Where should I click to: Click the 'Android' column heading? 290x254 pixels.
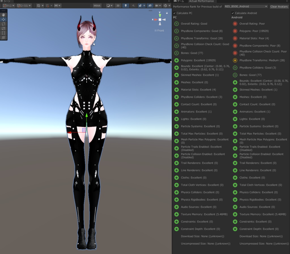(237, 17)
